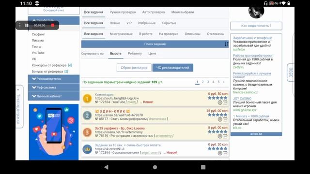Select Все задания tab beside Многоразовые

(x=93, y=34)
